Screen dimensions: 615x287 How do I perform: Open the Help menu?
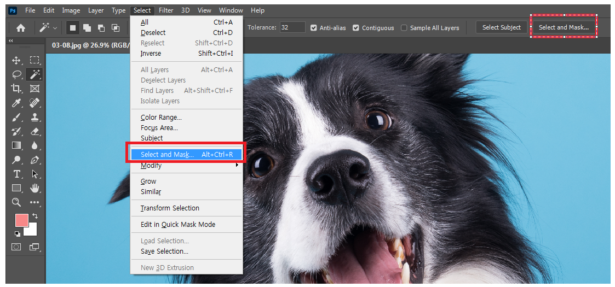(x=257, y=10)
